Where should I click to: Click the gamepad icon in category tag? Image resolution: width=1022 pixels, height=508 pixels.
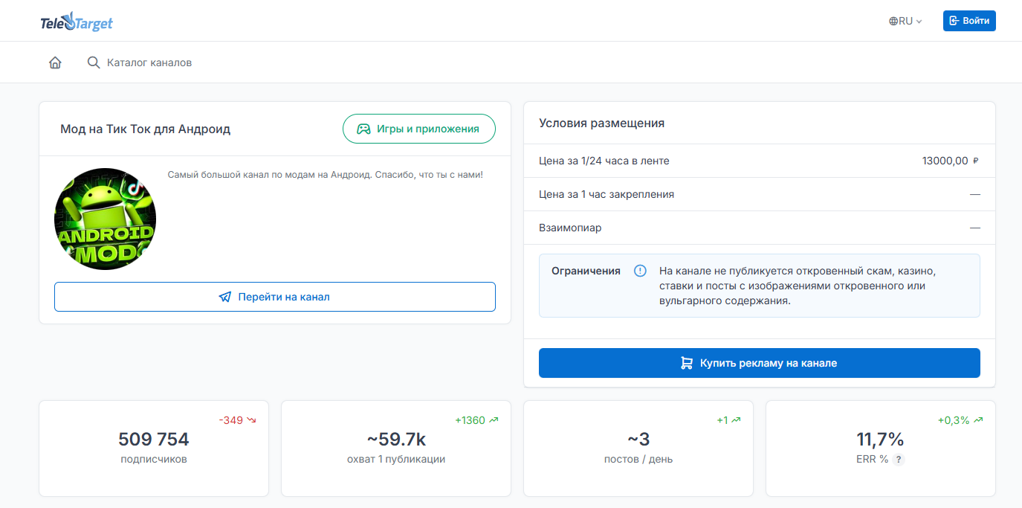[x=363, y=129]
